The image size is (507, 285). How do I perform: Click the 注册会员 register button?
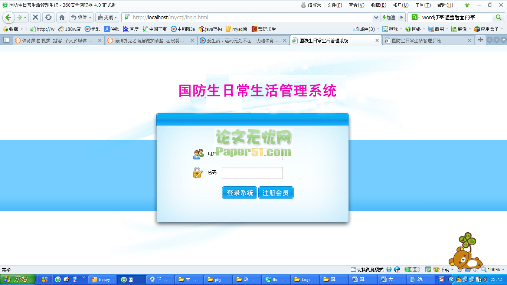tap(276, 193)
